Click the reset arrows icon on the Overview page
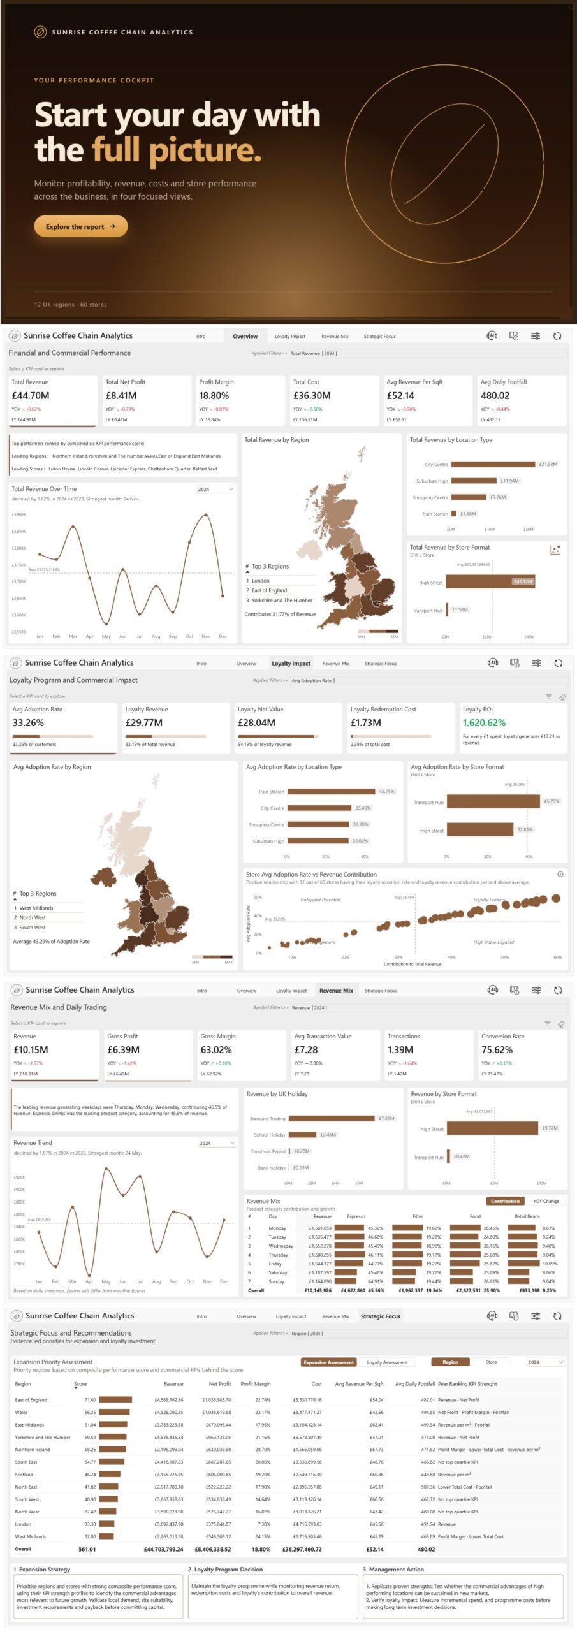 pos(557,335)
